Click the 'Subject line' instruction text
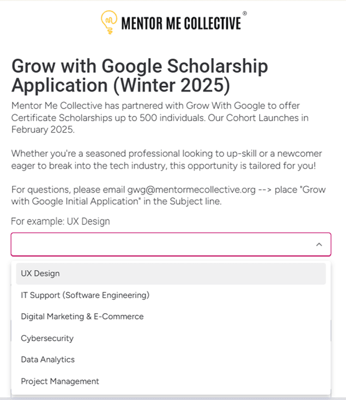346x400 pixels. pos(196,202)
